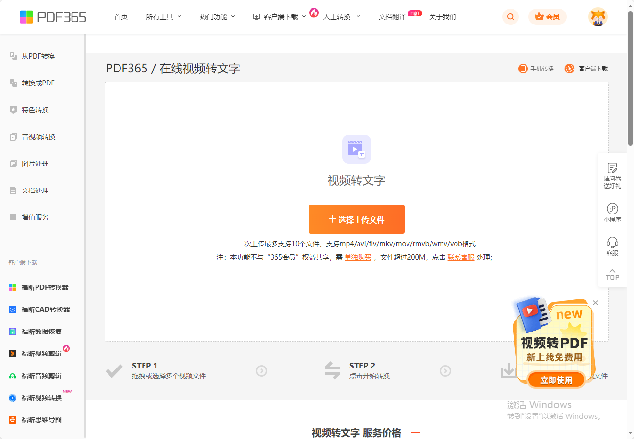The height and width of the screenshot is (439, 634).
Task: Expand the 热门功能 dropdown menu
Action: 217,17
